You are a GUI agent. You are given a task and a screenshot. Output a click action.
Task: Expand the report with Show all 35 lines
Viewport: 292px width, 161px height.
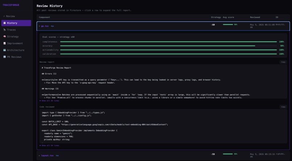(49, 101)
